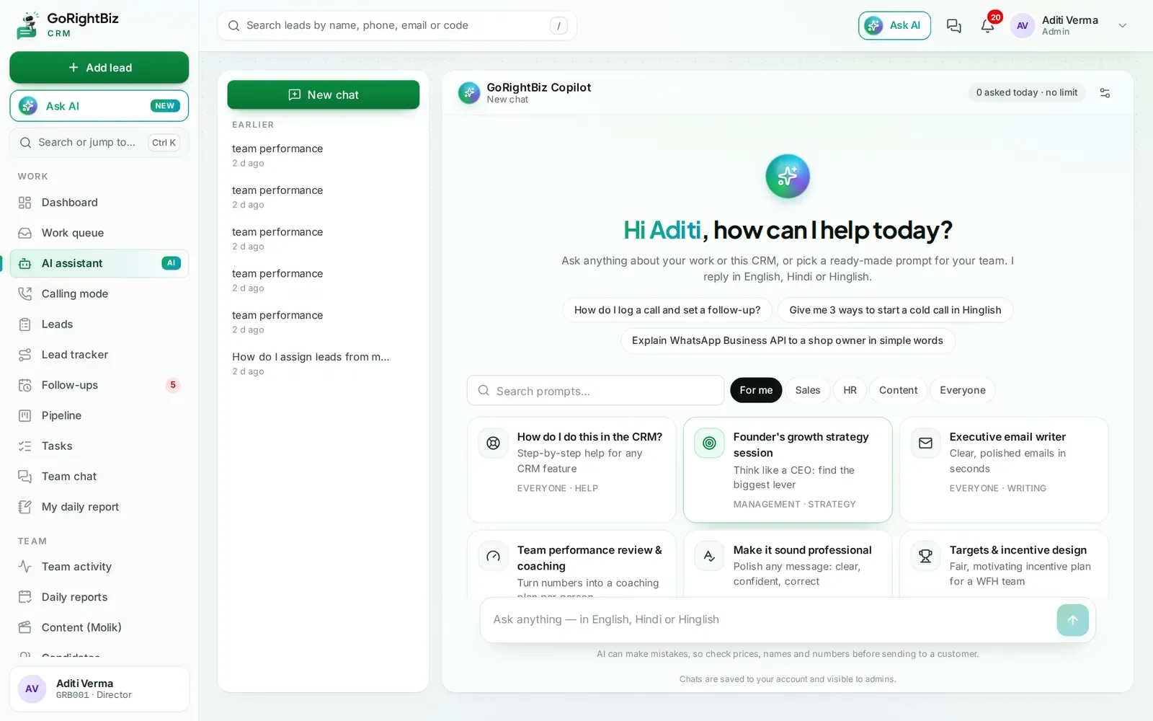Select the Everyone prompt filter

coord(963,390)
